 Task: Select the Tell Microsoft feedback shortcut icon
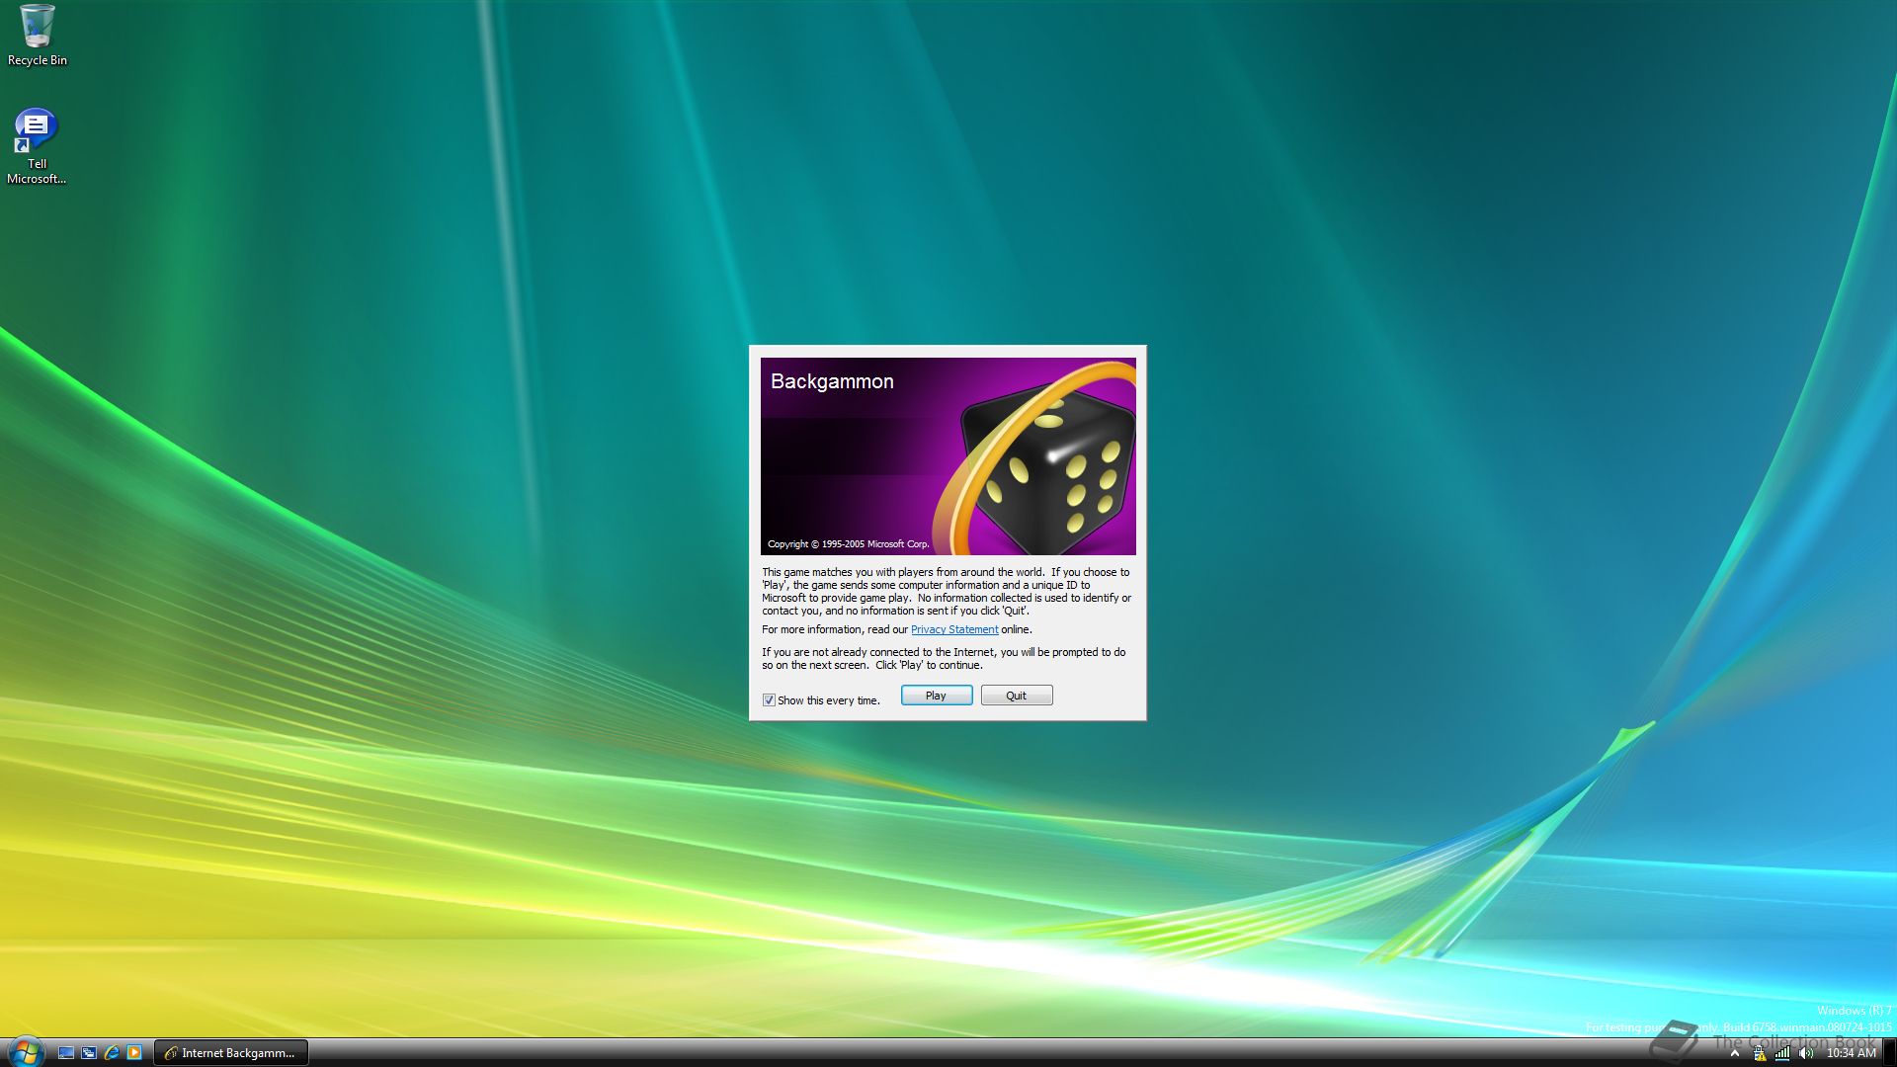pyautogui.click(x=37, y=146)
